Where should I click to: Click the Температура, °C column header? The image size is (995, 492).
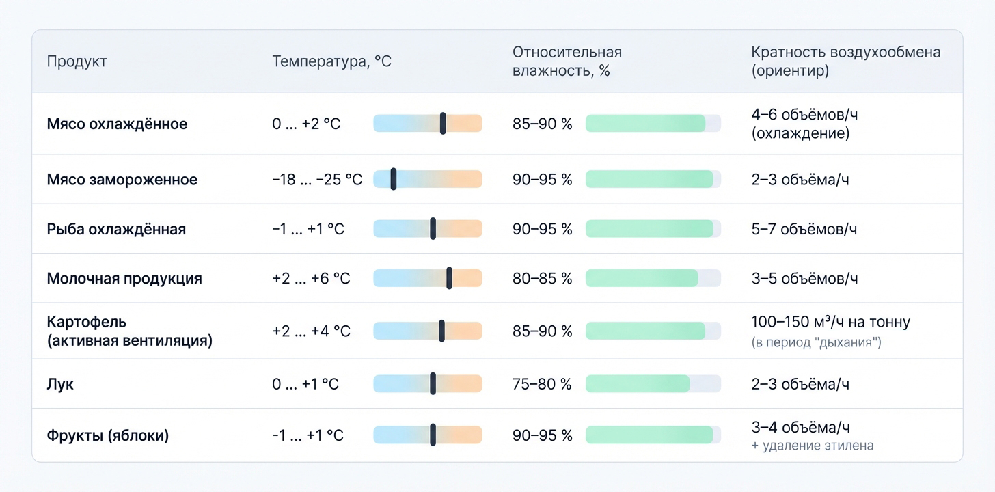[331, 61]
